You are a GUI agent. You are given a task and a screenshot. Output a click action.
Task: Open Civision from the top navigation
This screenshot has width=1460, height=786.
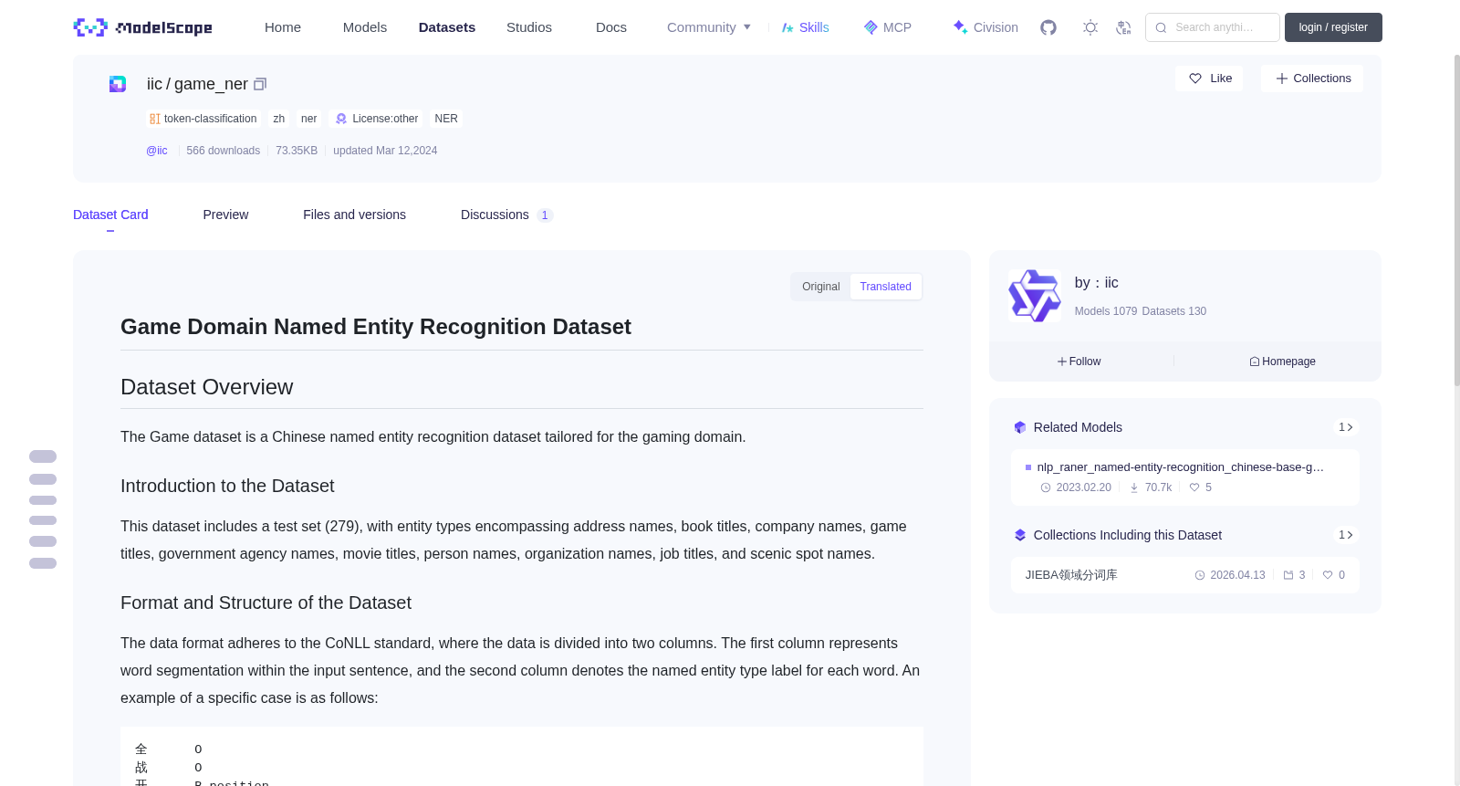coord(985,27)
